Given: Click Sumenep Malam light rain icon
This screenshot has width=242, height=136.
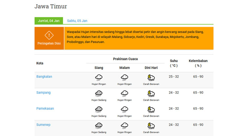Looking at the screenshot, I should point(124,126).
